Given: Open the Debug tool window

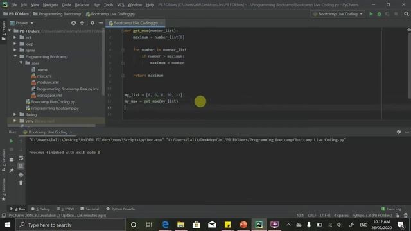Looking at the screenshot, I should click(40, 209).
